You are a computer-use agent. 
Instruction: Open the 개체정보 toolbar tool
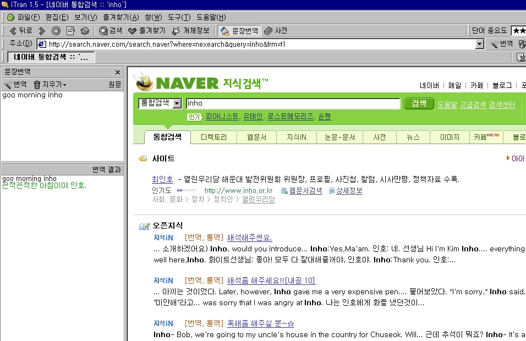tap(190, 31)
